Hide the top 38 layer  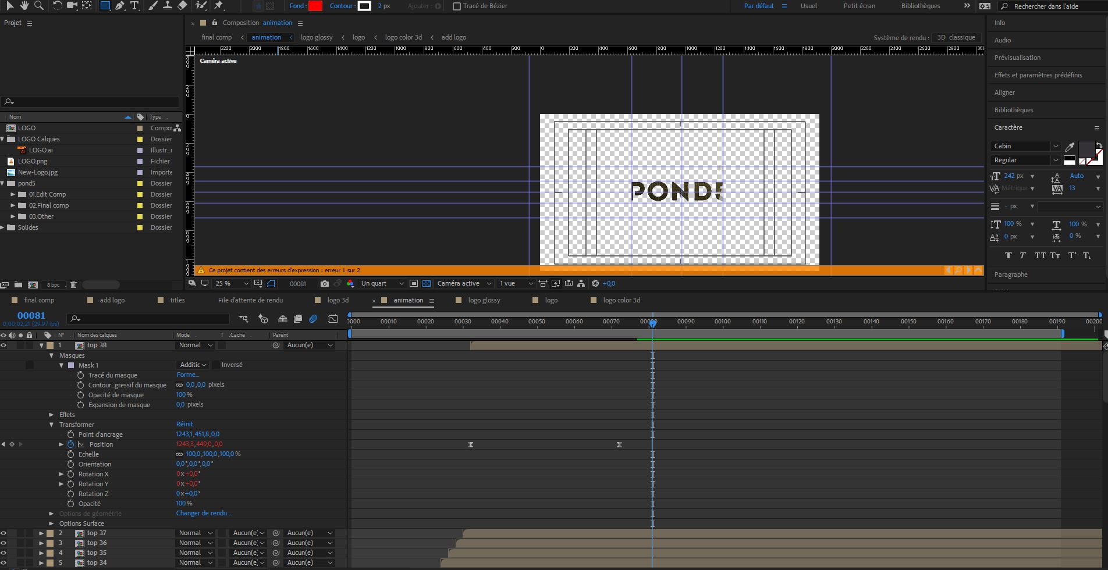pos(3,345)
